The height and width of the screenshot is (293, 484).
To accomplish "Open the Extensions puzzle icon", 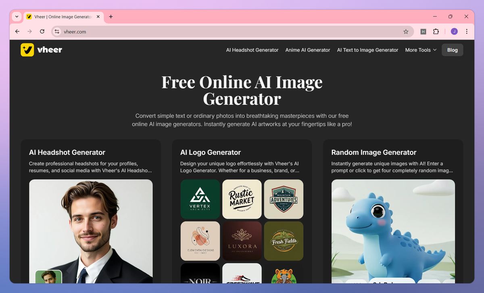I will pos(436,31).
